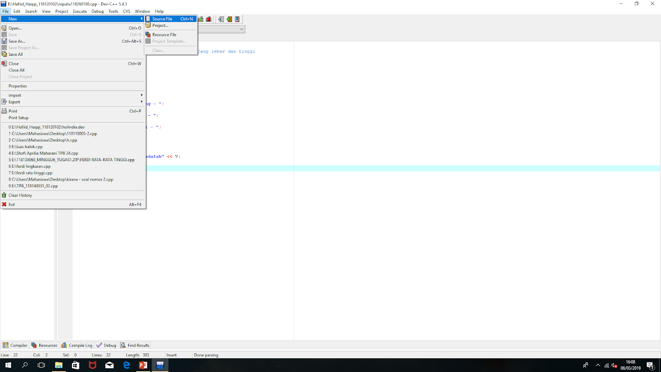Open recent file Shofi Aprilia Maharani TPB 24.cpp

click(x=73, y=153)
